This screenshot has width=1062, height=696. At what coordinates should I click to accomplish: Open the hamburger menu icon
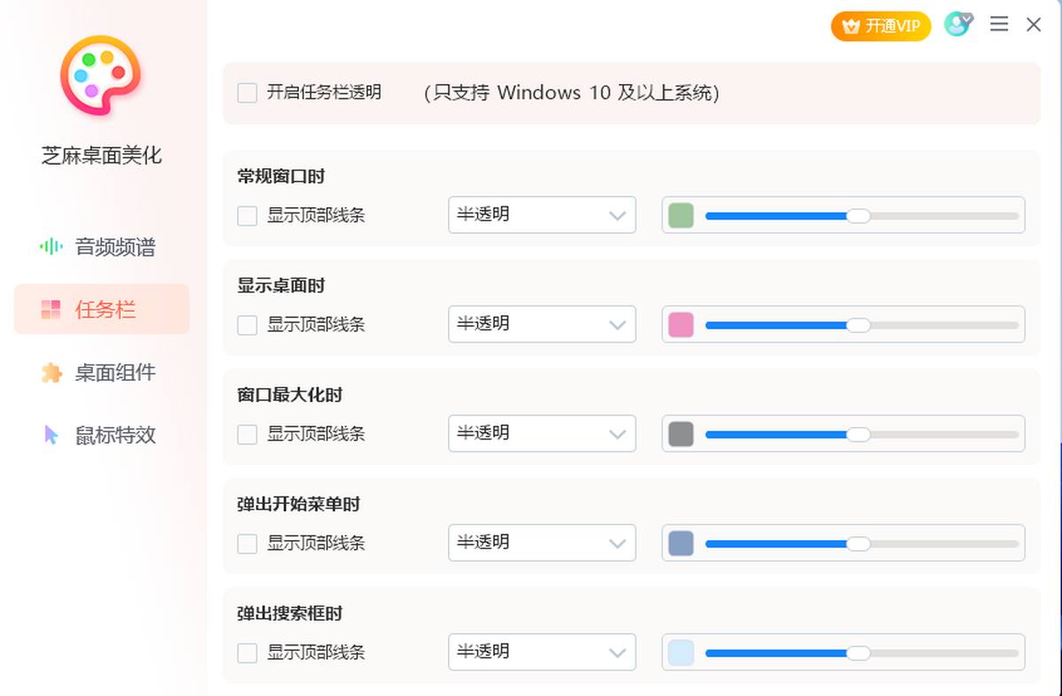(999, 25)
